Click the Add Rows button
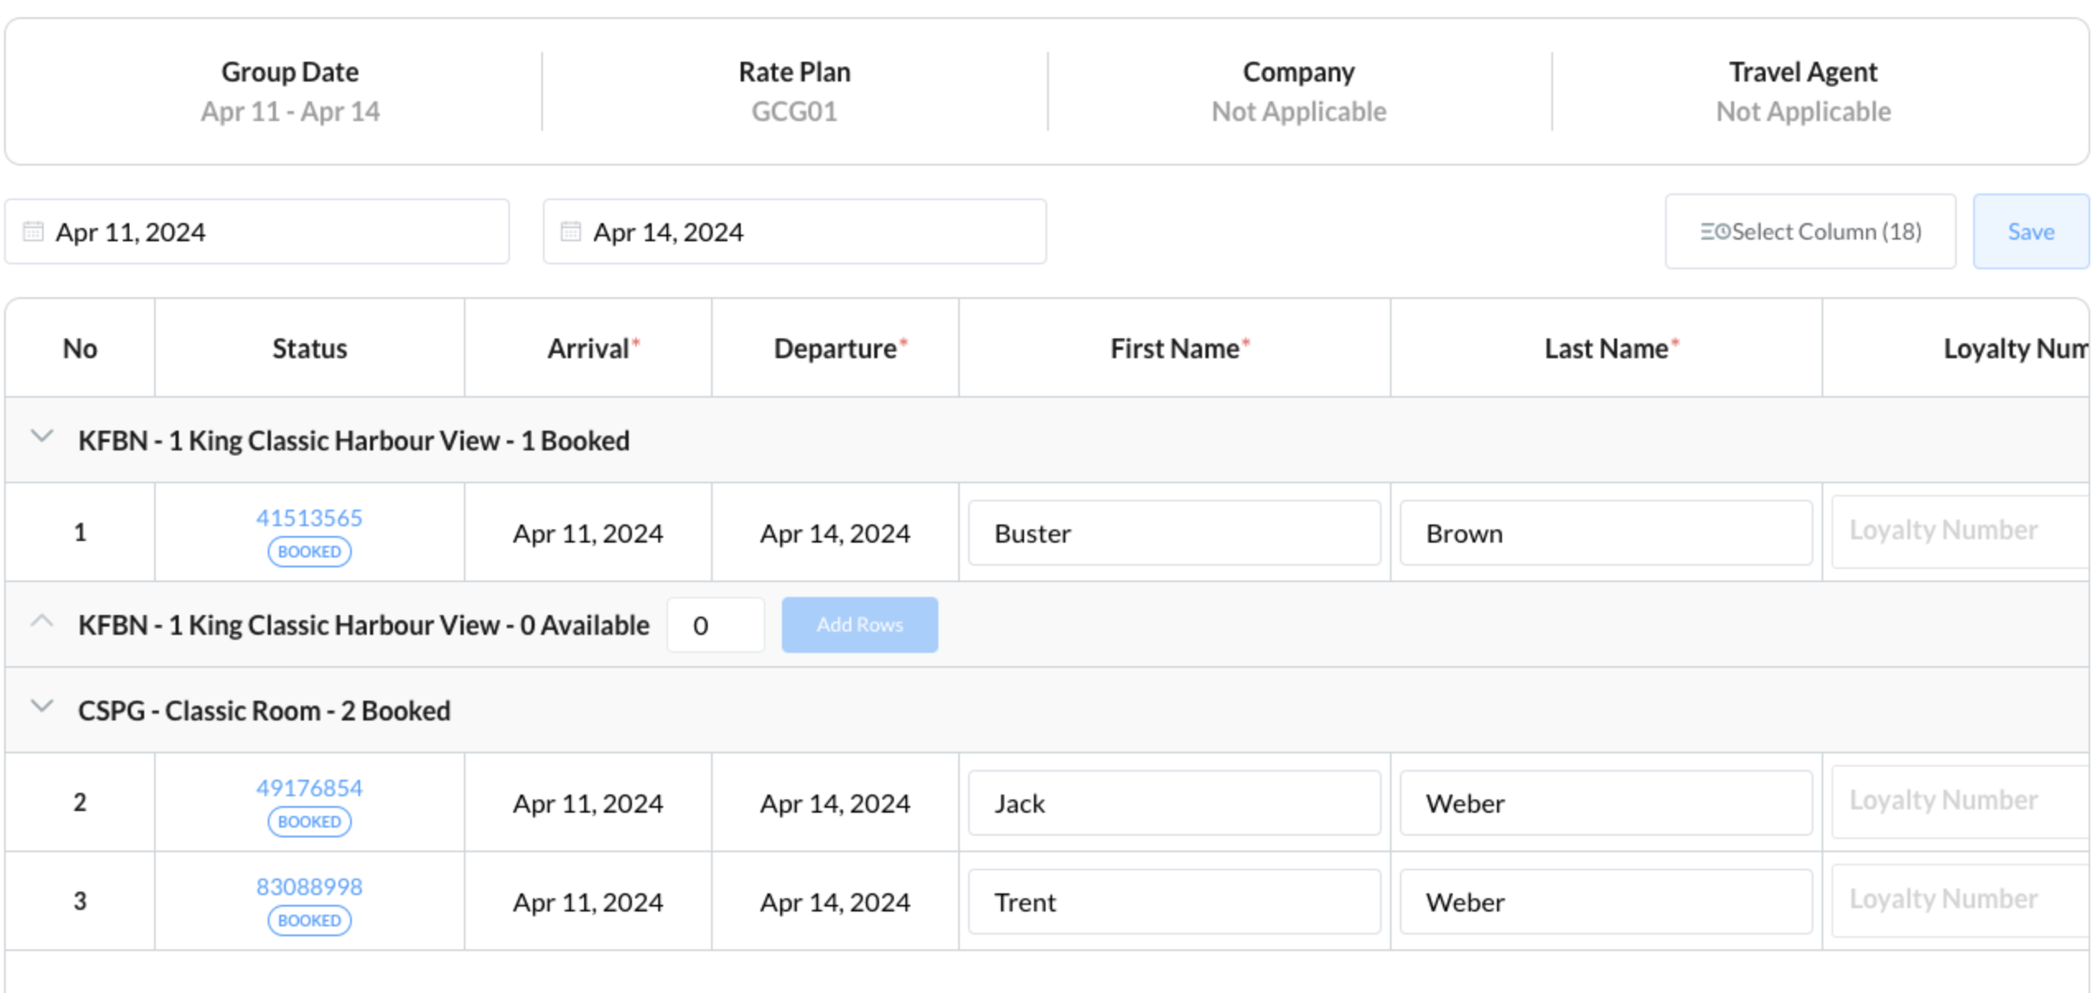 [859, 625]
